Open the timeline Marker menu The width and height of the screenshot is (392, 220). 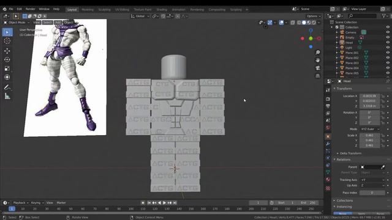point(61,203)
